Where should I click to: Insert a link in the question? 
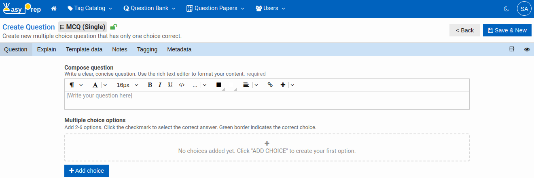tap(270, 85)
